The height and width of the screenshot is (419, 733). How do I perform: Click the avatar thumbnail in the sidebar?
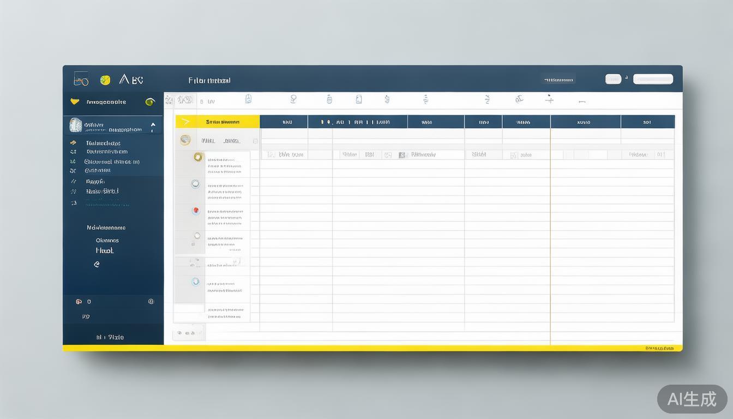point(76,125)
